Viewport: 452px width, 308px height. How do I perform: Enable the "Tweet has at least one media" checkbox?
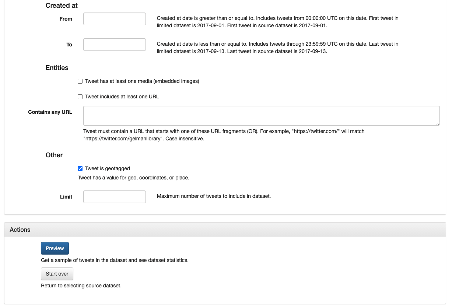pos(80,81)
